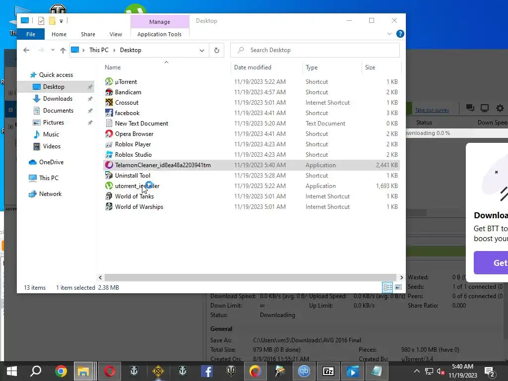Open Pictures in the navigation pane
The width and height of the screenshot is (508, 381).
pos(54,123)
